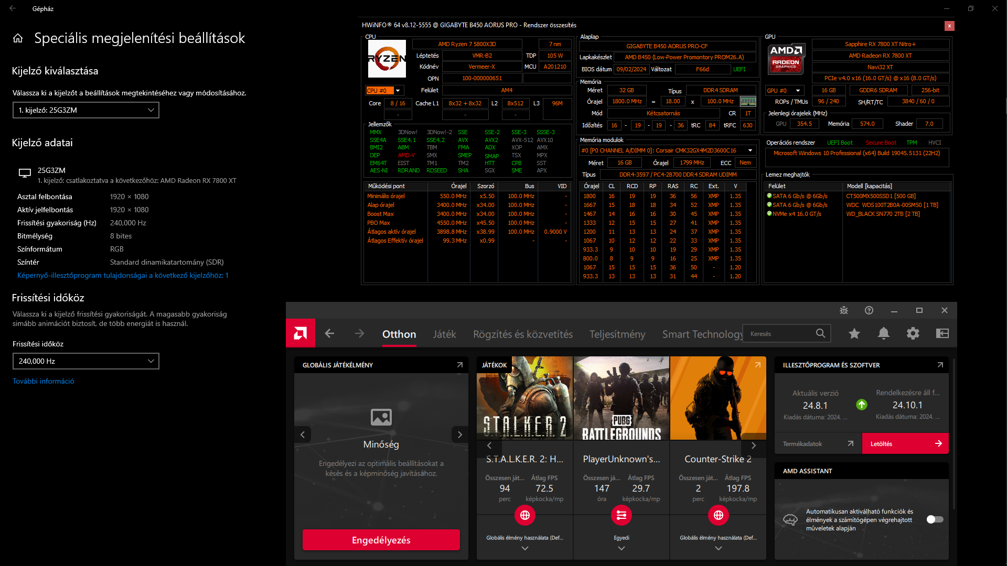Click the red Engedélyezés button
This screenshot has height=566, width=1007.
[x=381, y=540]
